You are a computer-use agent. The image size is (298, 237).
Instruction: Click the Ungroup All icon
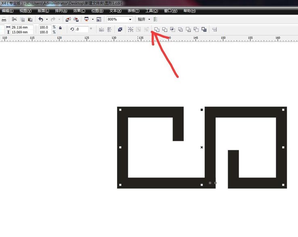point(146,29)
